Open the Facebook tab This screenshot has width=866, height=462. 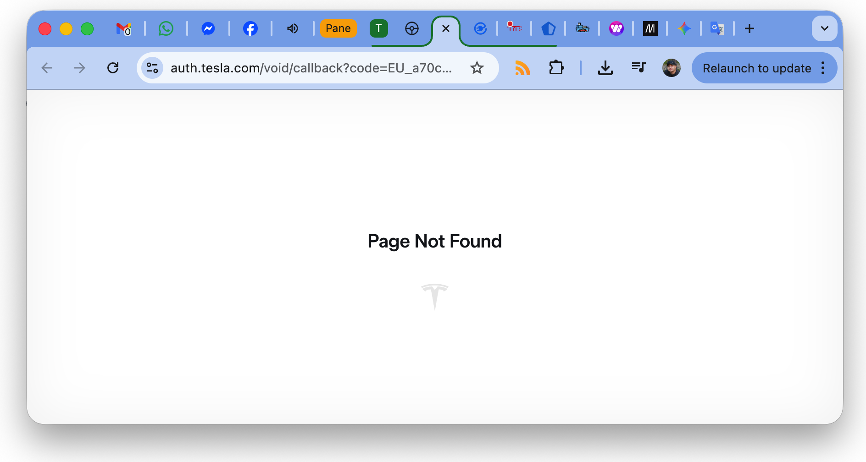250,29
